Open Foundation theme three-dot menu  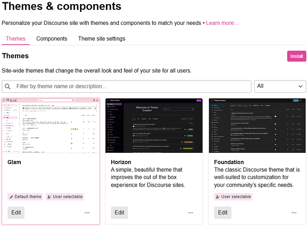coord(294,212)
